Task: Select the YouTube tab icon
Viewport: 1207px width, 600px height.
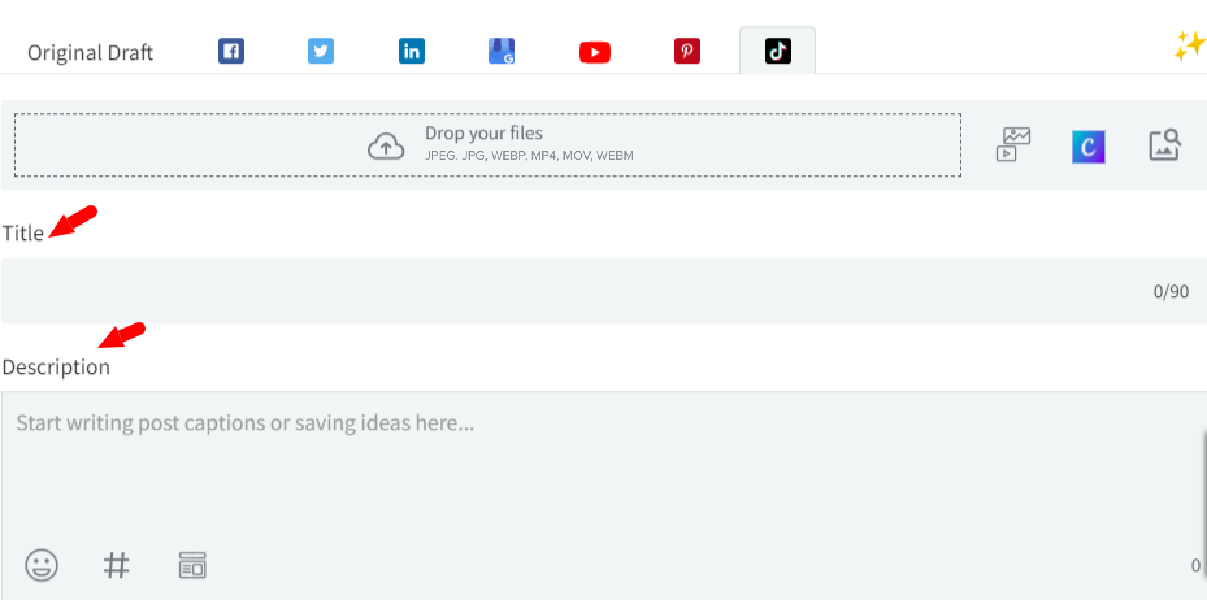Action: click(x=594, y=52)
